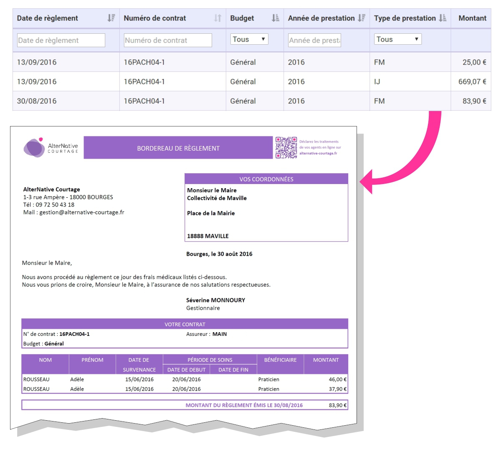Click the BORDEREAU DE RÈGLEMENT purple banner
The height and width of the screenshot is (449, 501).
178,148
